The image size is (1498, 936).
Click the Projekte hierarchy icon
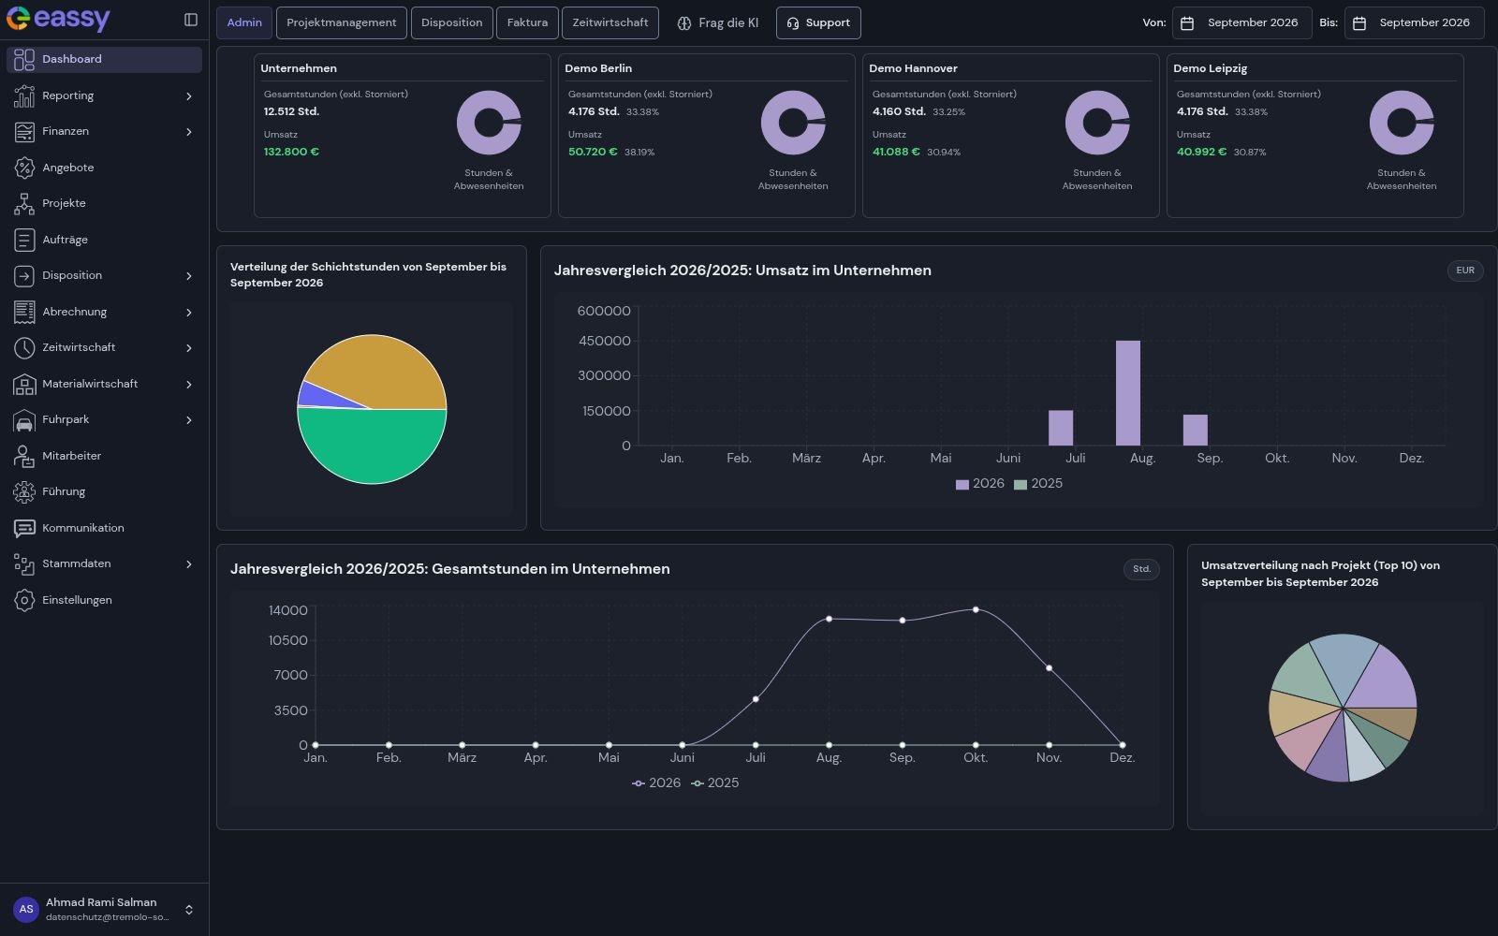point(24,203)
